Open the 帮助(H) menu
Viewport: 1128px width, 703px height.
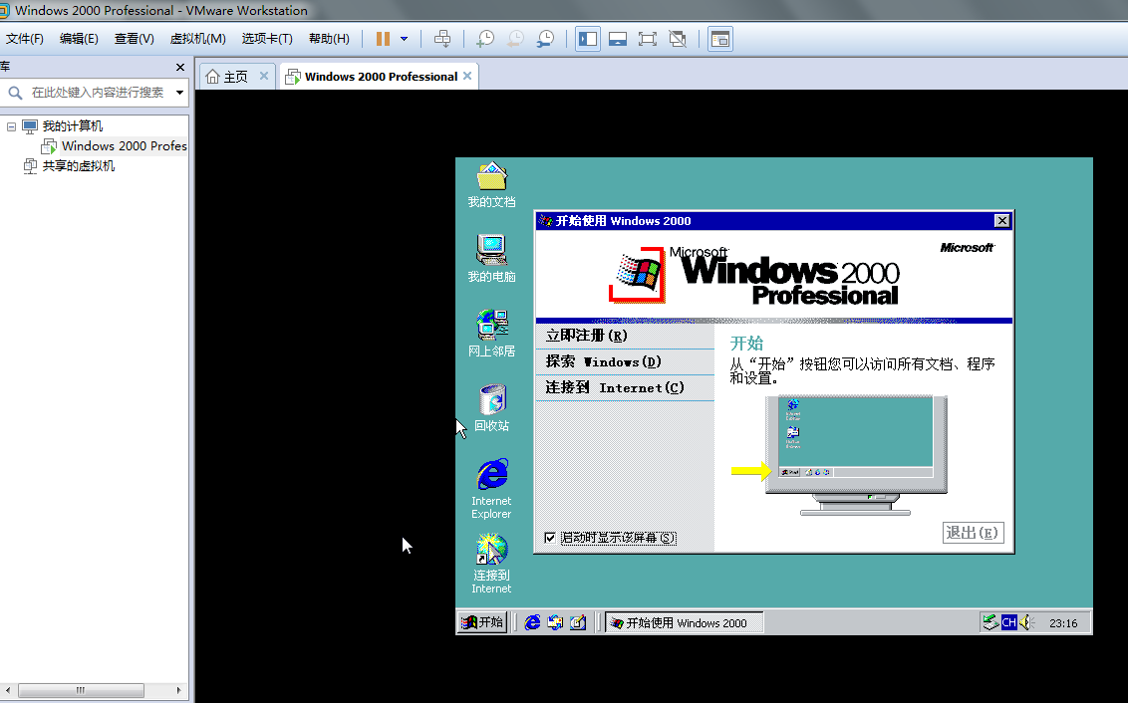pos(329,39)
